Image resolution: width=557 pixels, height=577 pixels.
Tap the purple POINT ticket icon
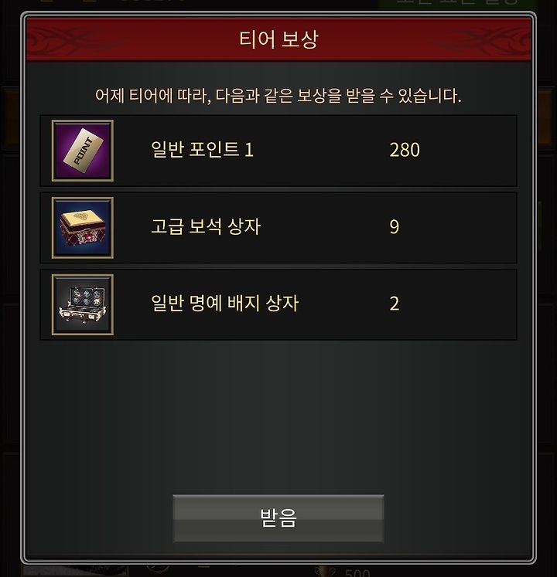click(x=83, y=151)
